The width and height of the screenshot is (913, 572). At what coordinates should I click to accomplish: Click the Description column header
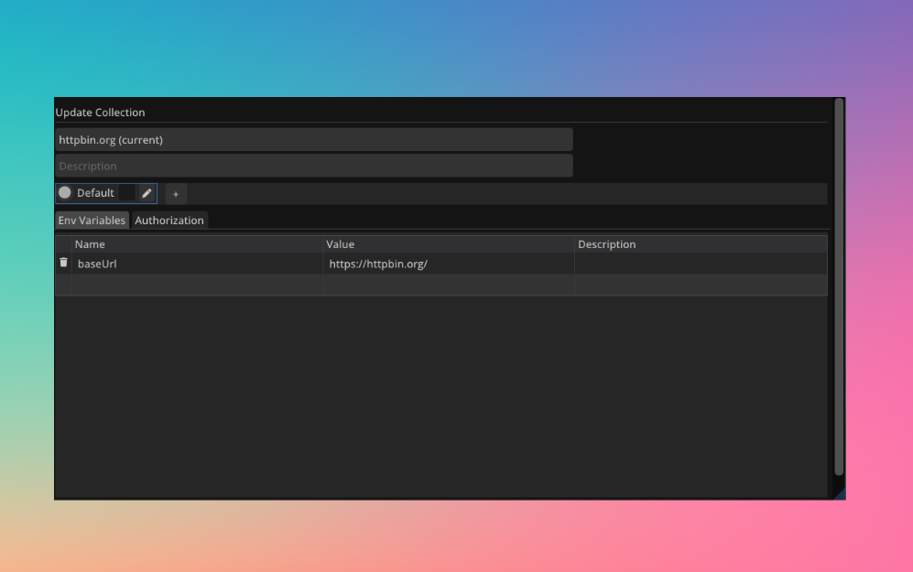606,243
